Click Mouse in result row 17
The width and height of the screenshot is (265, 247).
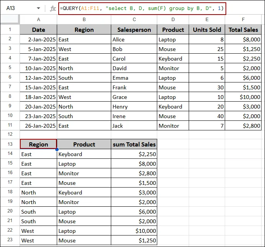(84, 183)
